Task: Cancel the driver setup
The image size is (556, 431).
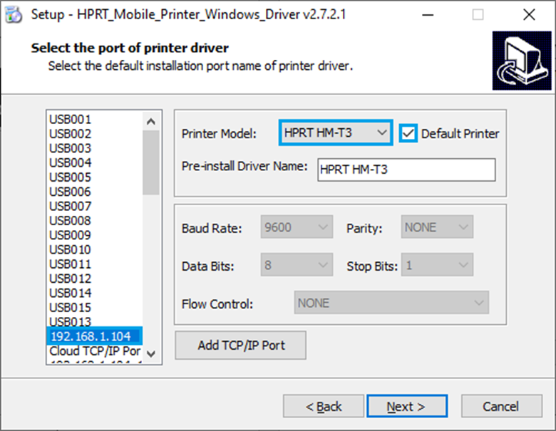Action: point(500,406)
